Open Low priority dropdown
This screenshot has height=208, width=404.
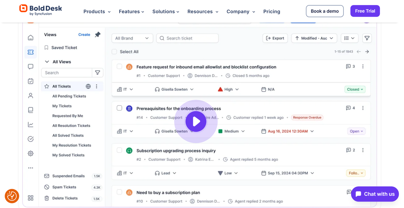click(x=228, y=173)
